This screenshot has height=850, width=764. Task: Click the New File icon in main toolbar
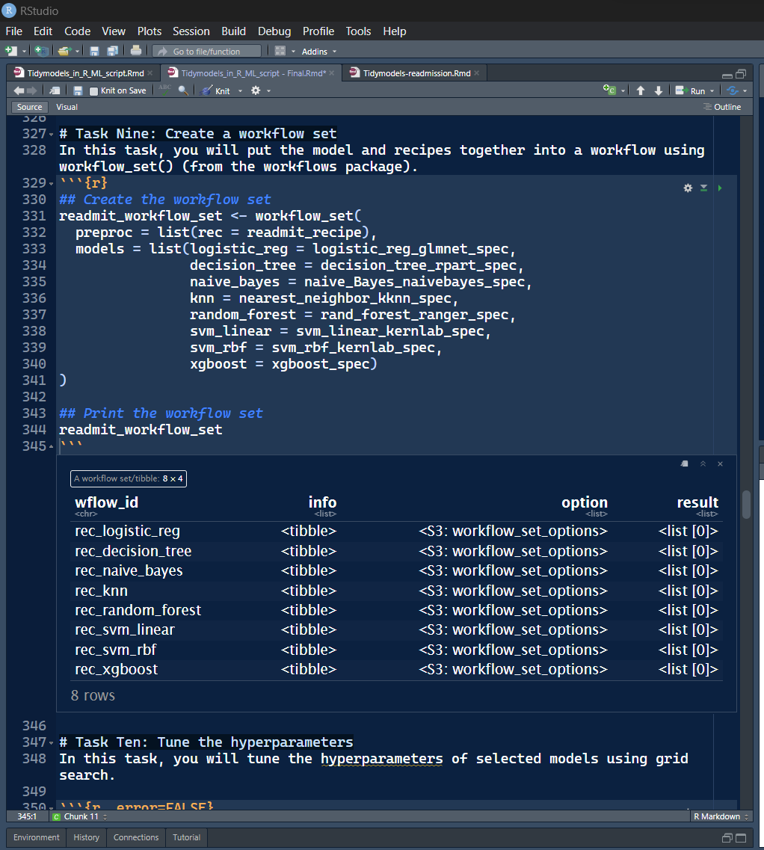point(10,51)
